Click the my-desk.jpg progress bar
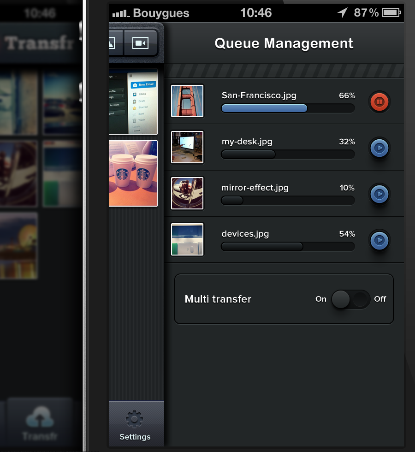 tap(288, 155)
